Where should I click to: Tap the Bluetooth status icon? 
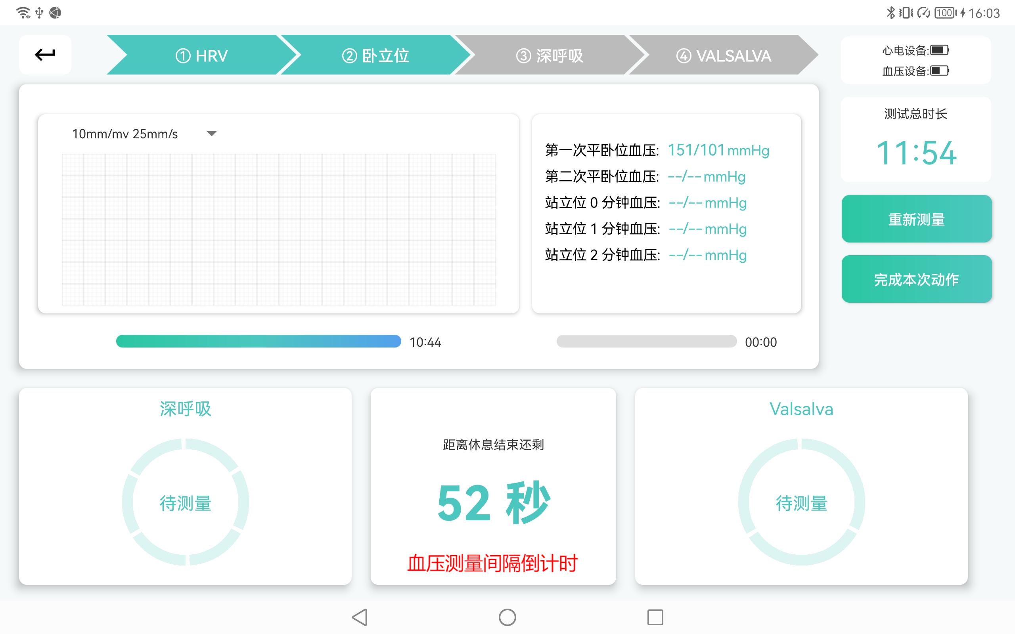(x=891, y=13)
